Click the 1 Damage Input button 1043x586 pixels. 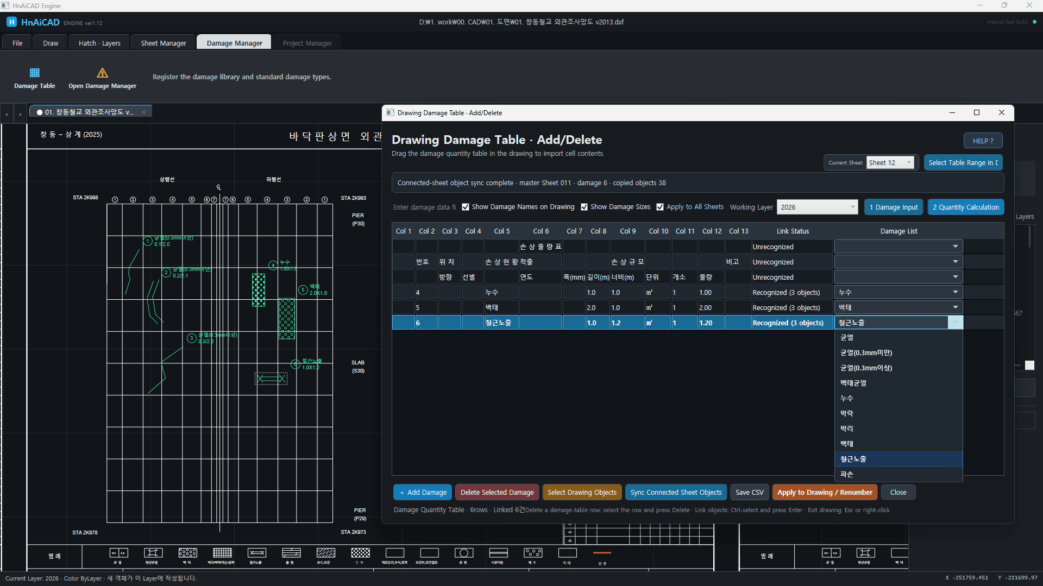[x=894, y=207]
